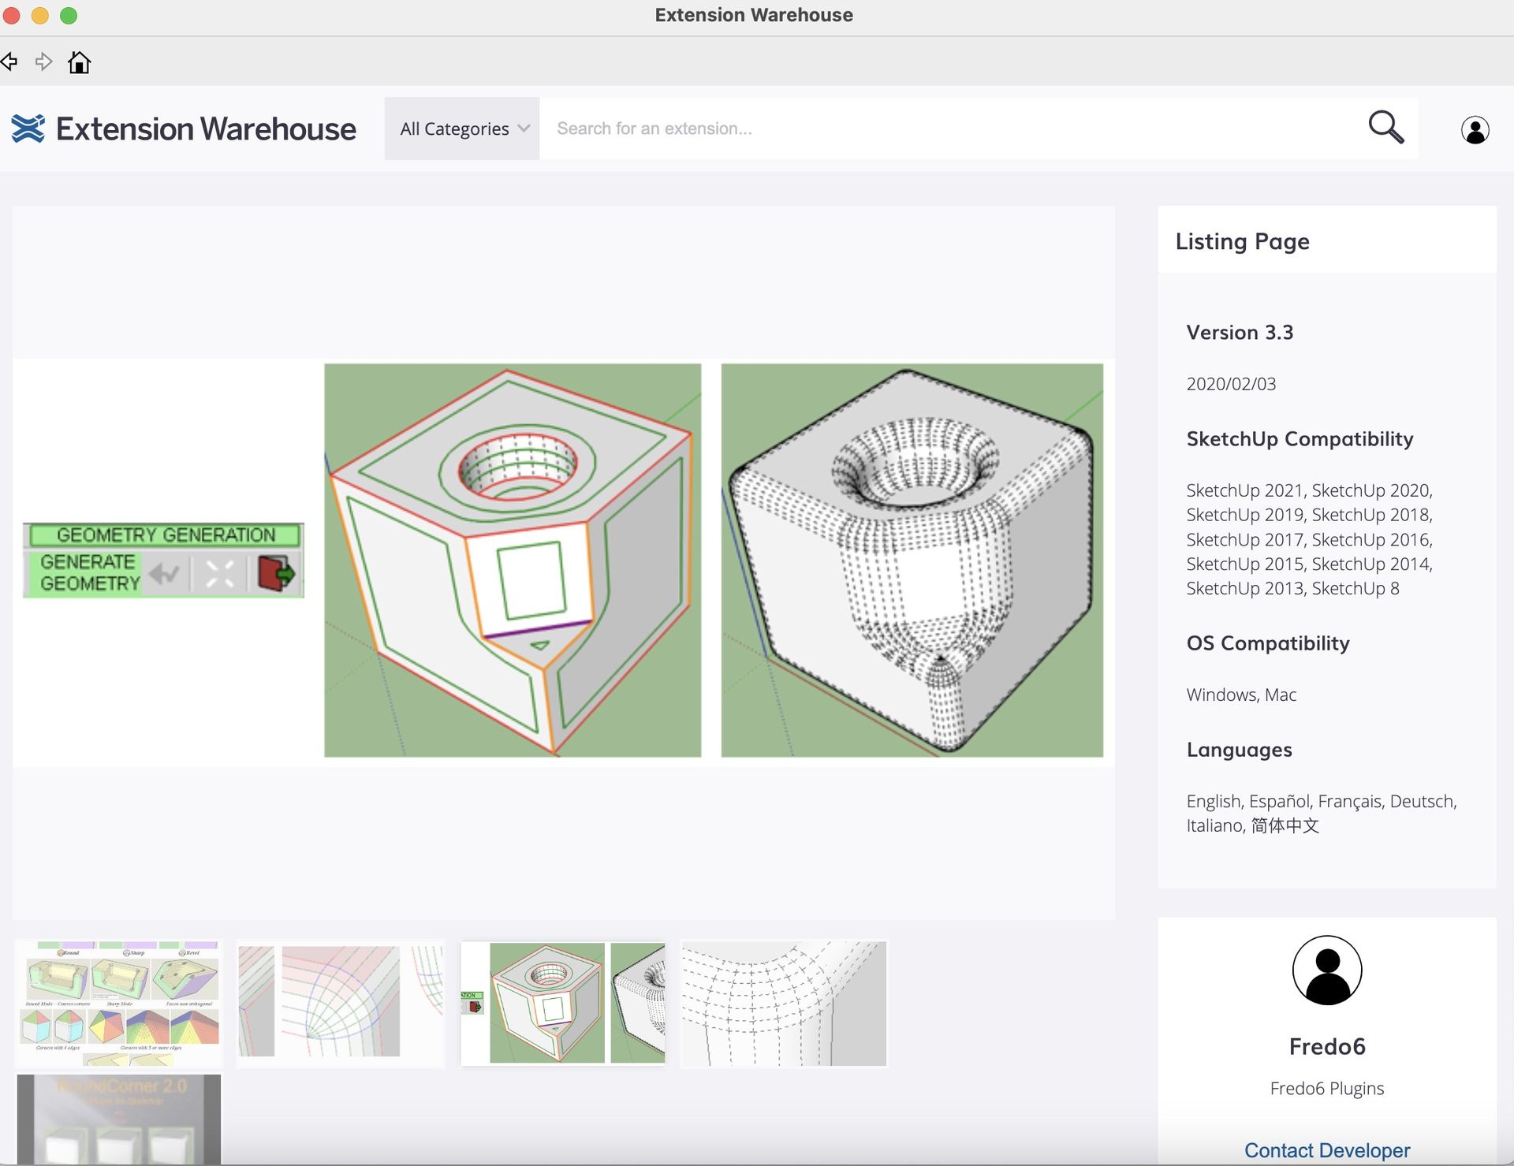Viewport: 1514px width, 1166px height.
Task: Open the Fredo6 developer name link
Action: pos(1326,1046)
